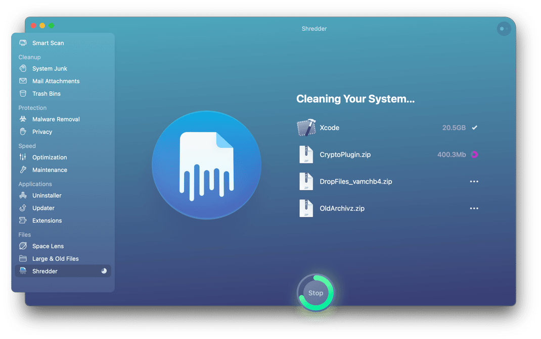Click the DropFiles_vamchb4.zip file name

click(x=356, y=182)
